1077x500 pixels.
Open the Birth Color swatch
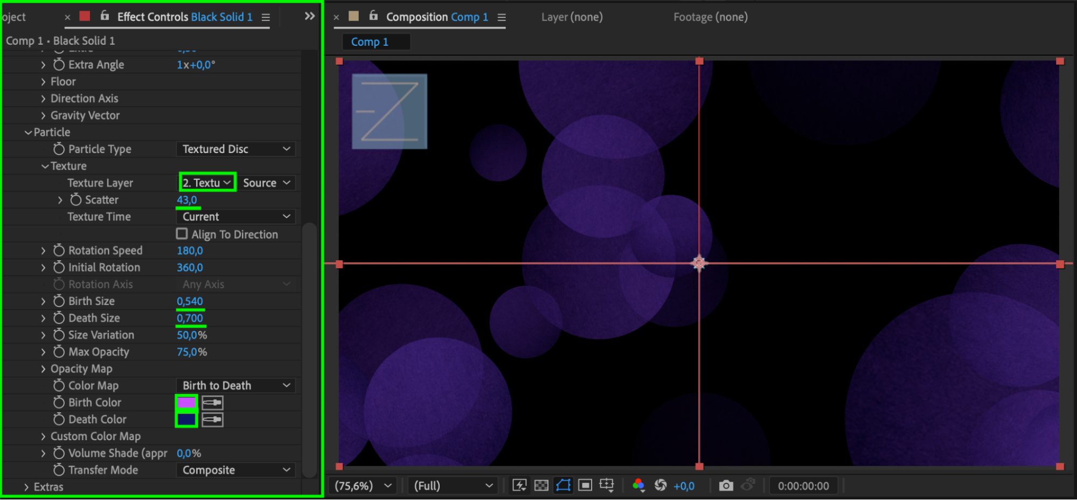(186, 402)
